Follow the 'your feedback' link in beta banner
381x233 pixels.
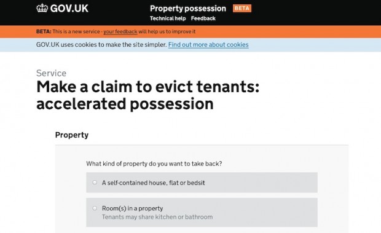120,31
